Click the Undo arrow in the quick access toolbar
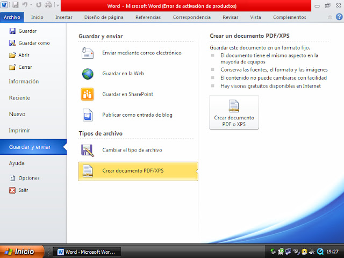The height and width of the screenshot is (258, 344). [x=25, y=5]
